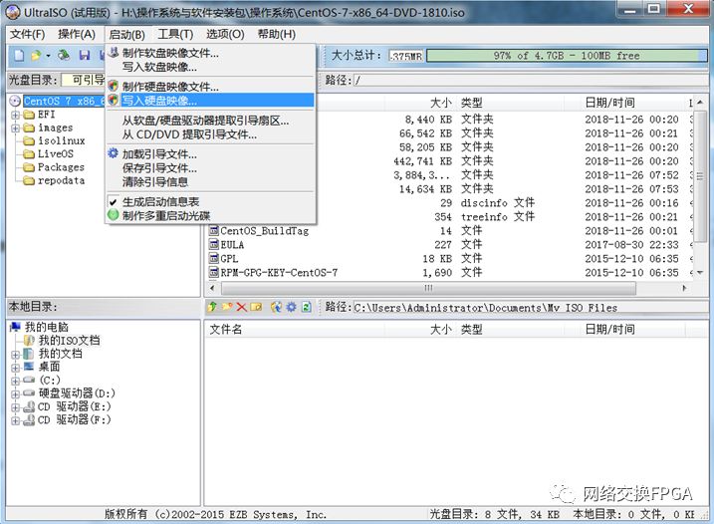714x524 pixels.
Task: Choose 制作软盘映像文件... menu entry
Action: coord(210,53)
